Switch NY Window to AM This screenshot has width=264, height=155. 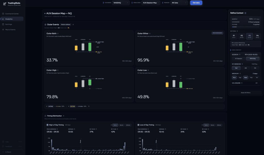(x=246, y=68)
